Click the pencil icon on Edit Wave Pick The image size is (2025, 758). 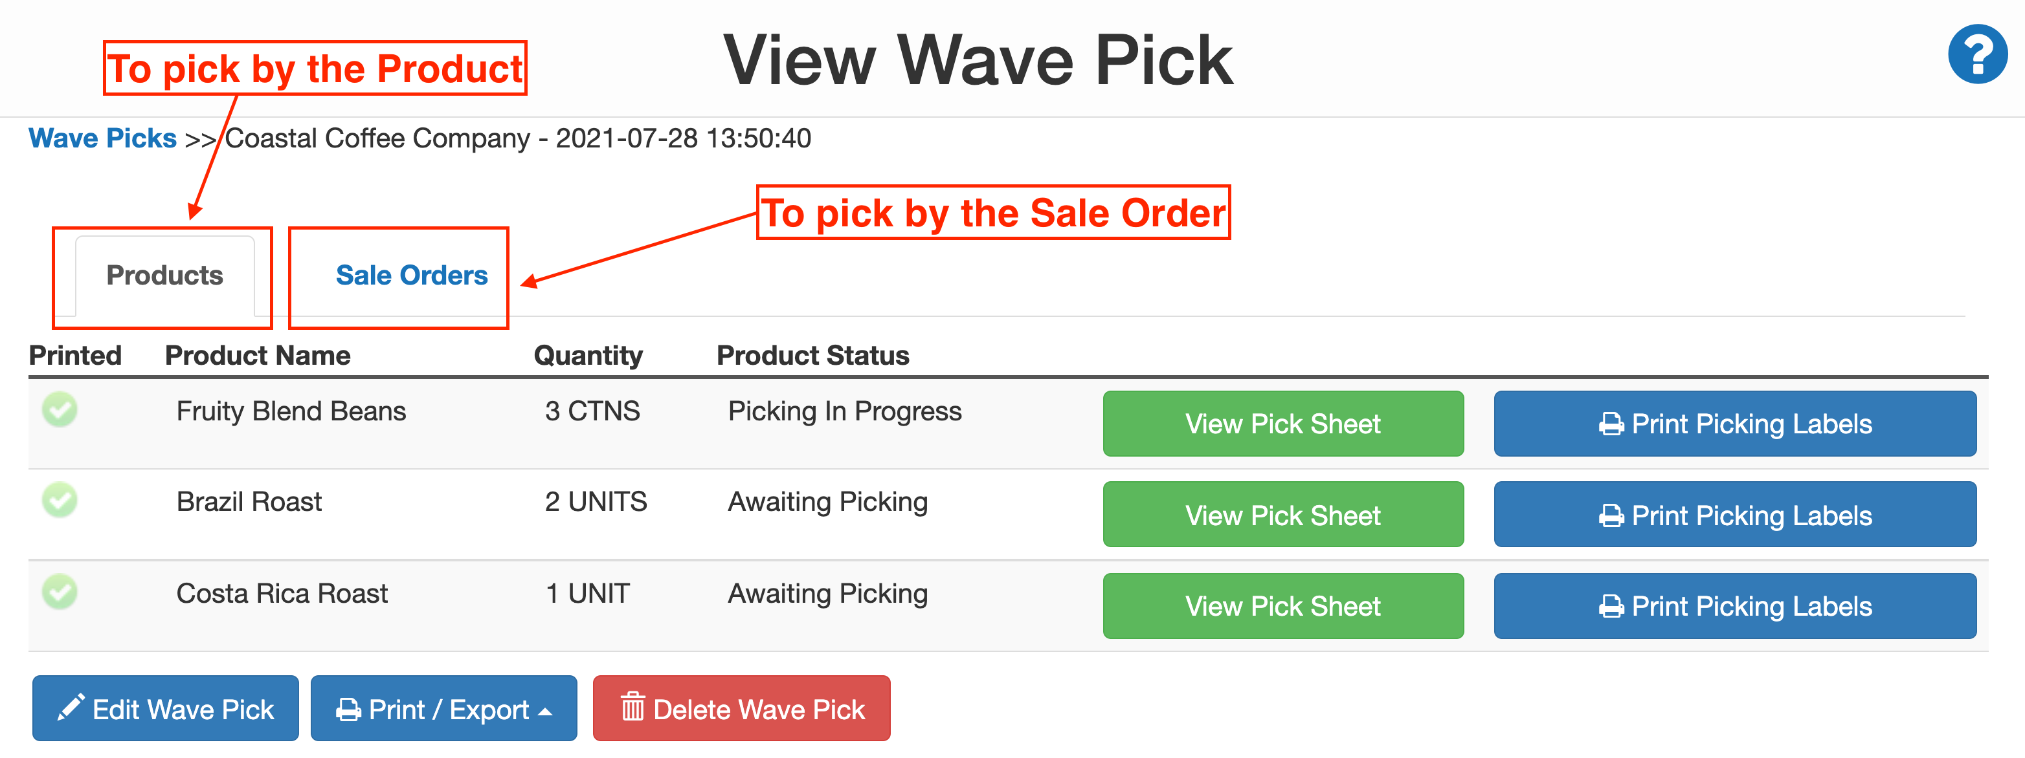[x=71, y=708]
